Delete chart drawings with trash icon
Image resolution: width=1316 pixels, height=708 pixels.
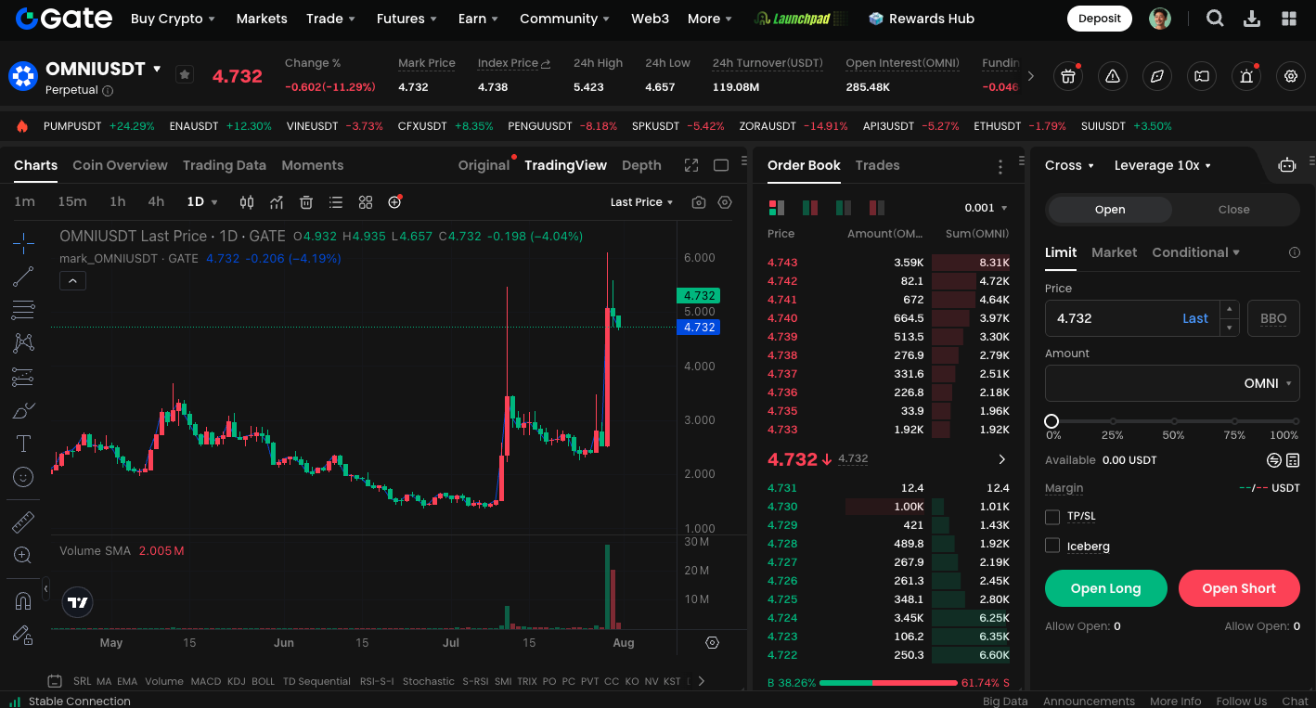point(306,202)
